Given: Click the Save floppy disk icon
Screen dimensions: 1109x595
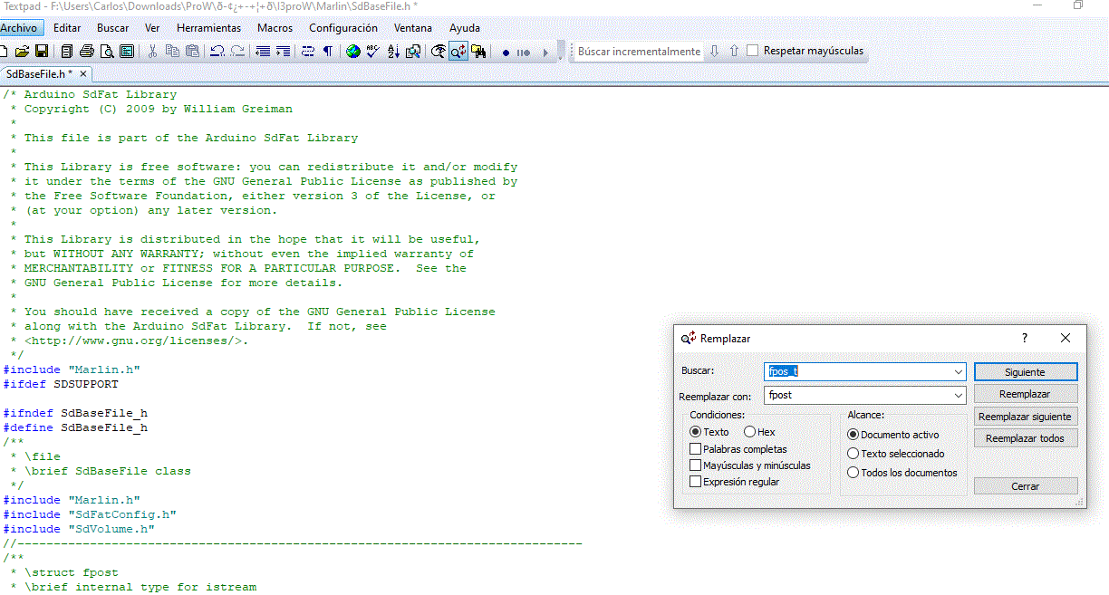Looking at the screenshot, I should [41, 52].
